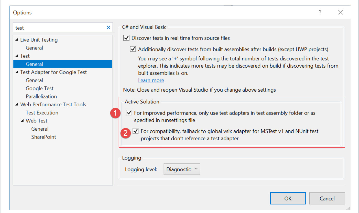Toggle only use test adapters in assembly folder

click(129, 113)
